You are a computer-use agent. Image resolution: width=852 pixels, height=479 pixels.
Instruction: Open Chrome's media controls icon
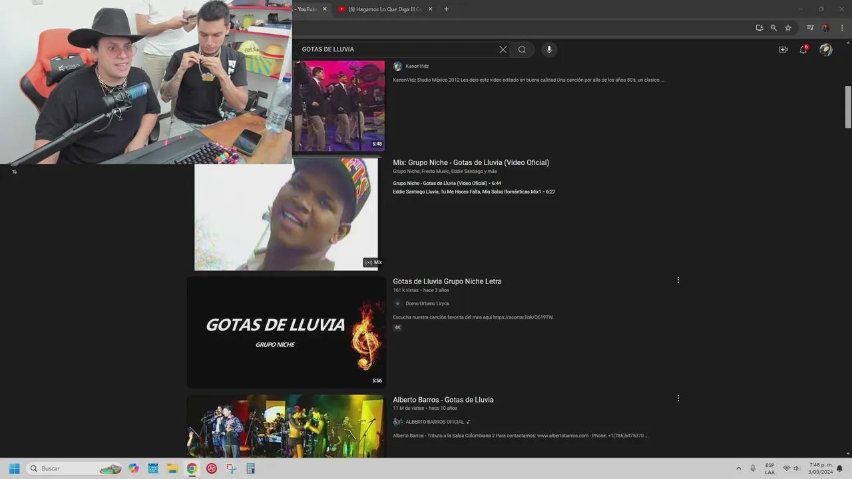point(810,28)
